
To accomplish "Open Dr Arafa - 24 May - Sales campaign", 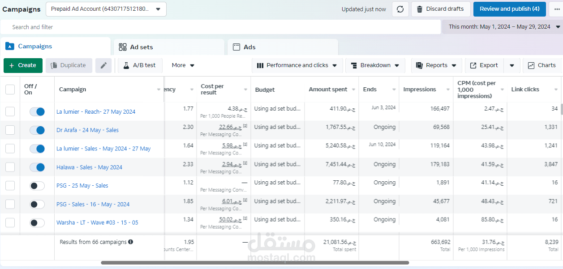I will tap(88, 130).
